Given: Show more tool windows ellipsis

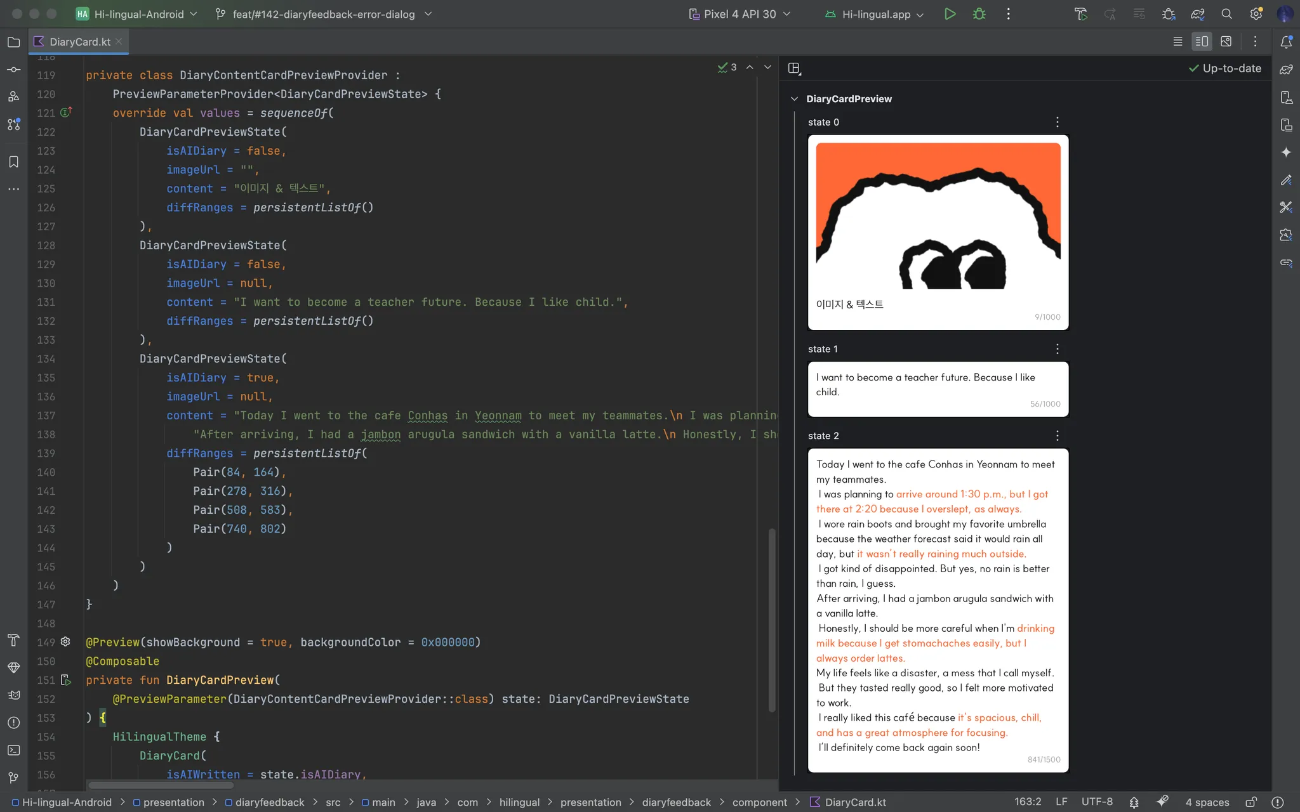Looking at the screenshot, I should [x=13, y=189].
